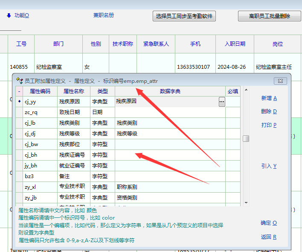
Task: Toggle 必填 cell for zc_rq row
Action: 232,112
